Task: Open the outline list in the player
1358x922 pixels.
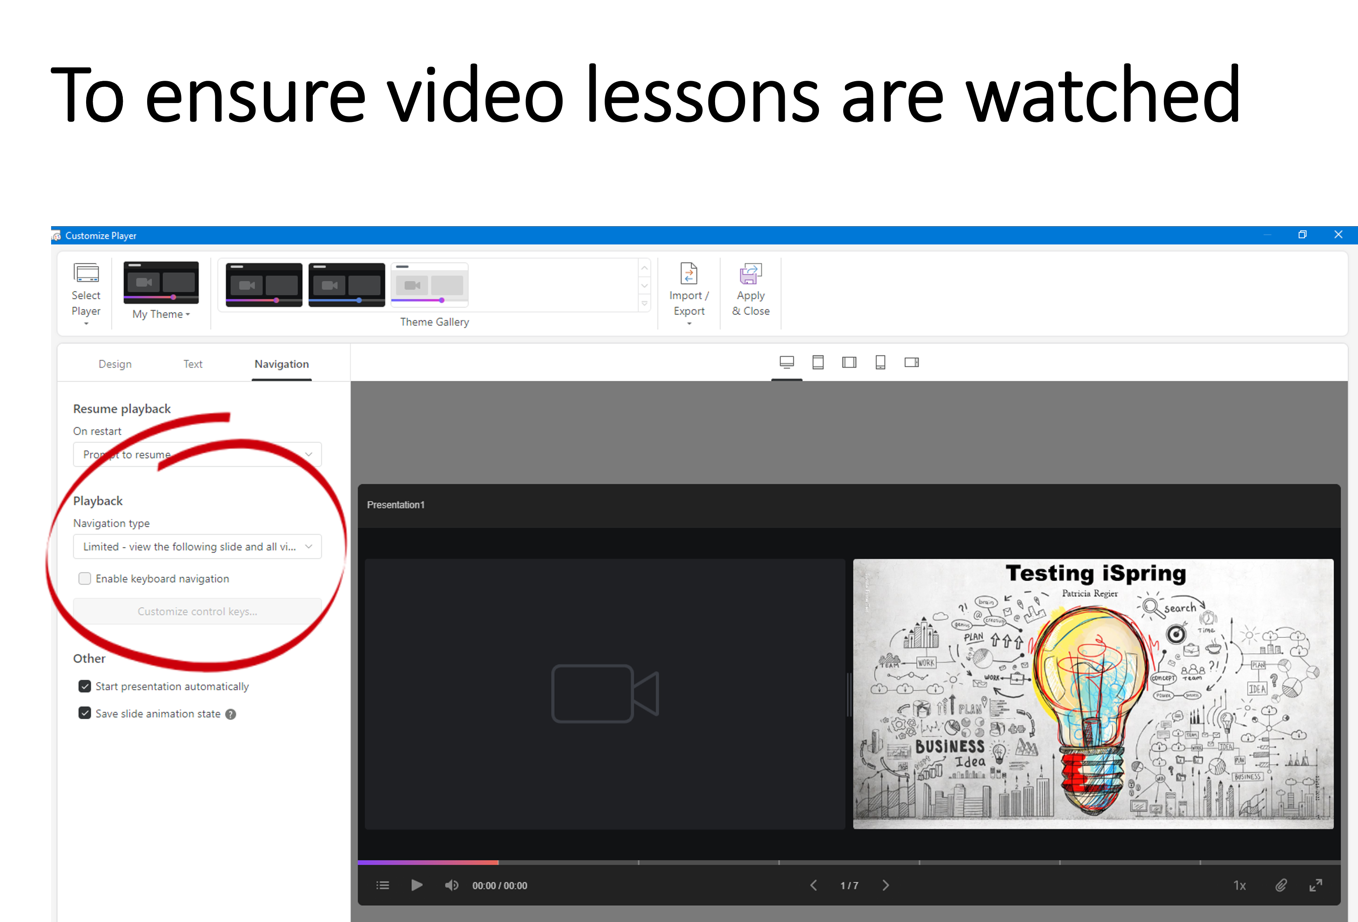Action: pyautogui.click(x=383, y=885)
